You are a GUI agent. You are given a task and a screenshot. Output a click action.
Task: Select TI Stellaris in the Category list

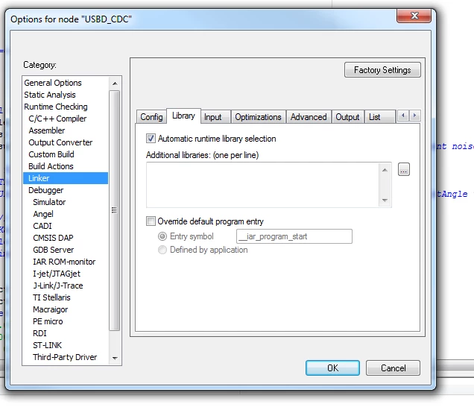tap(66, 297)
